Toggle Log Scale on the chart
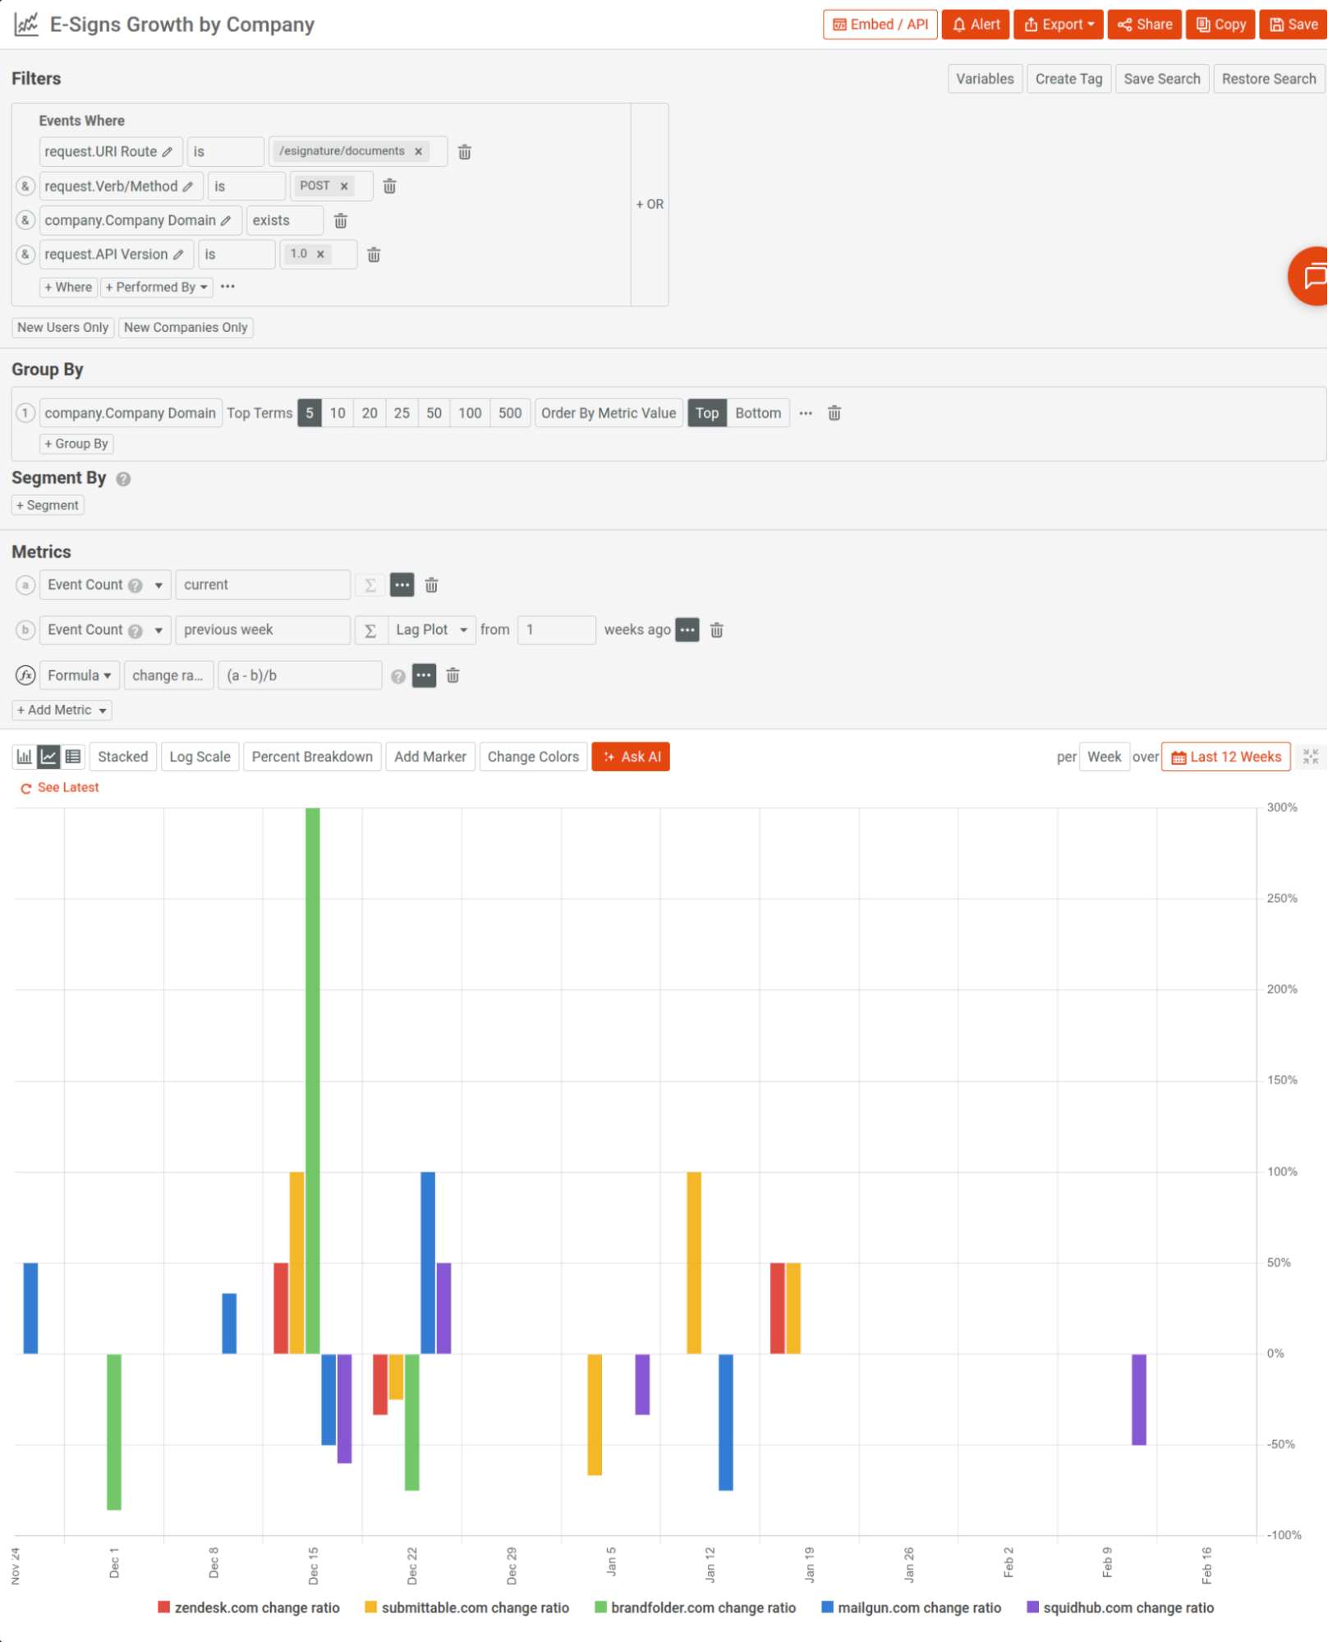Screen dimensions: 1328x1642 click(x=200, y=757)
